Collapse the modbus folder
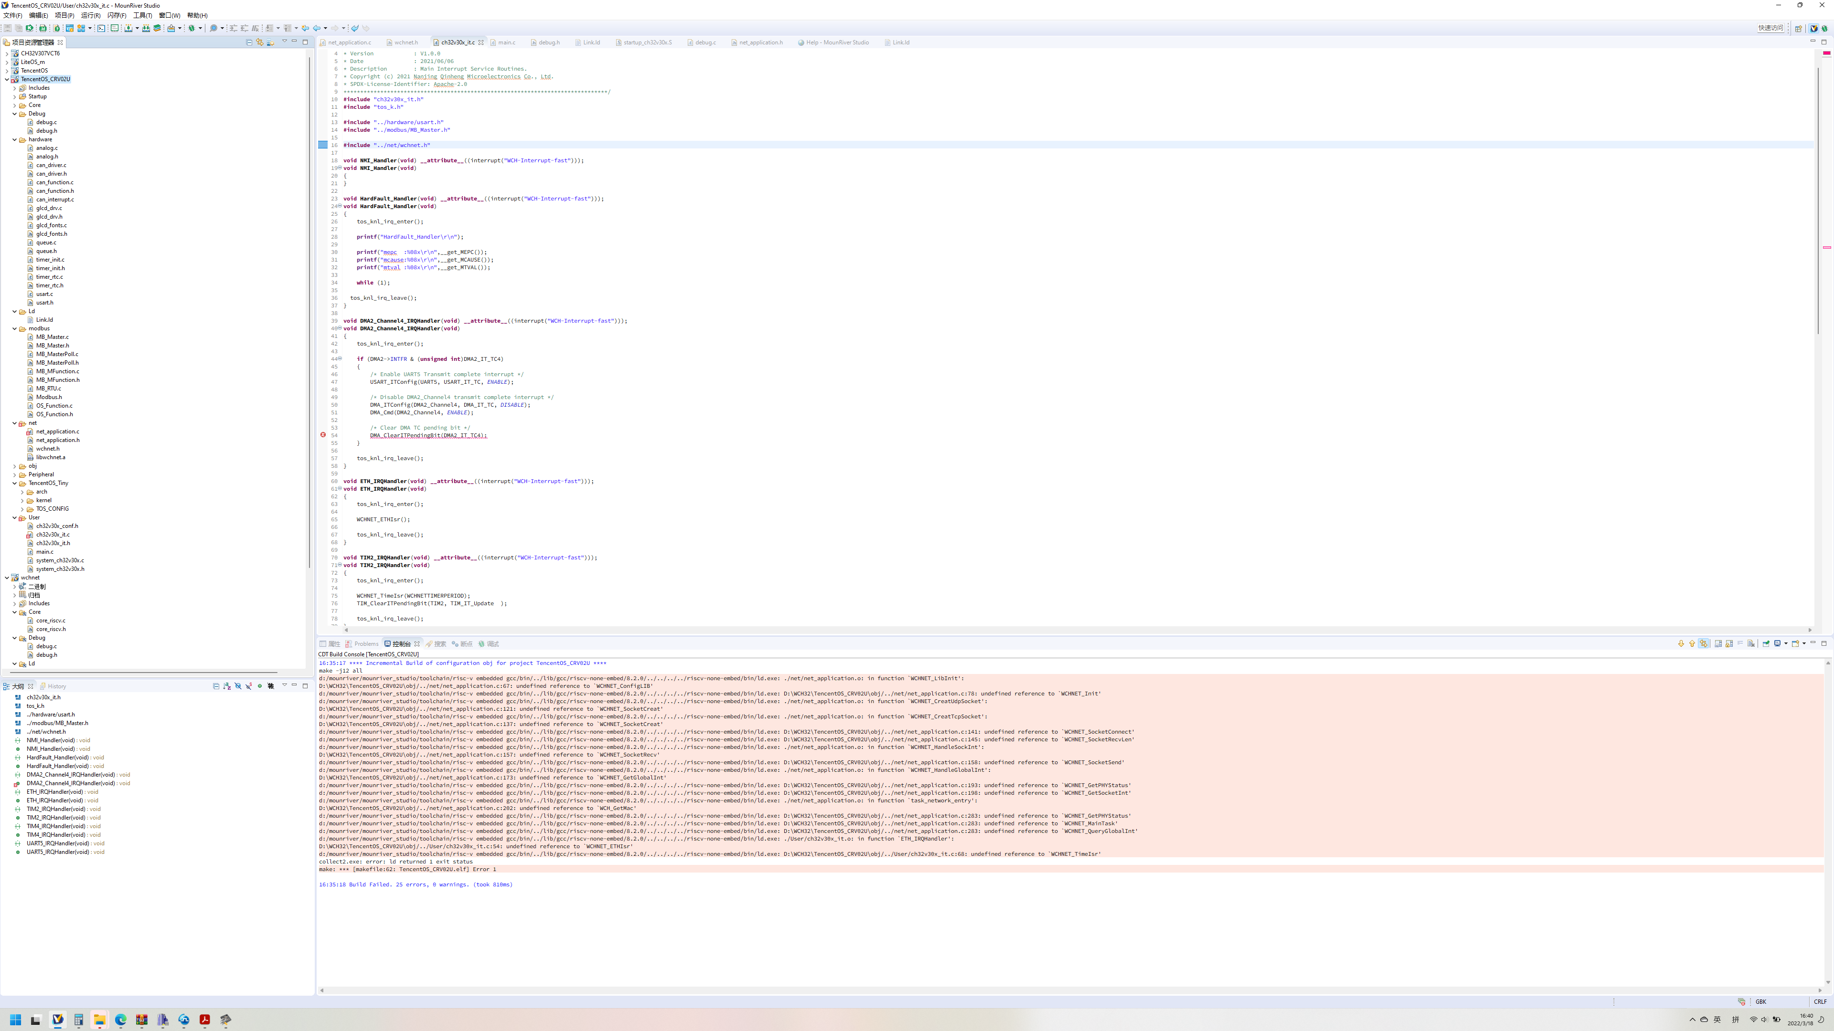 pos(15,329)
